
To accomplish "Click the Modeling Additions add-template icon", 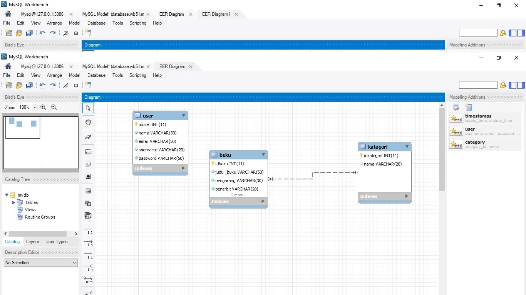I will click(x=456, y=108).
